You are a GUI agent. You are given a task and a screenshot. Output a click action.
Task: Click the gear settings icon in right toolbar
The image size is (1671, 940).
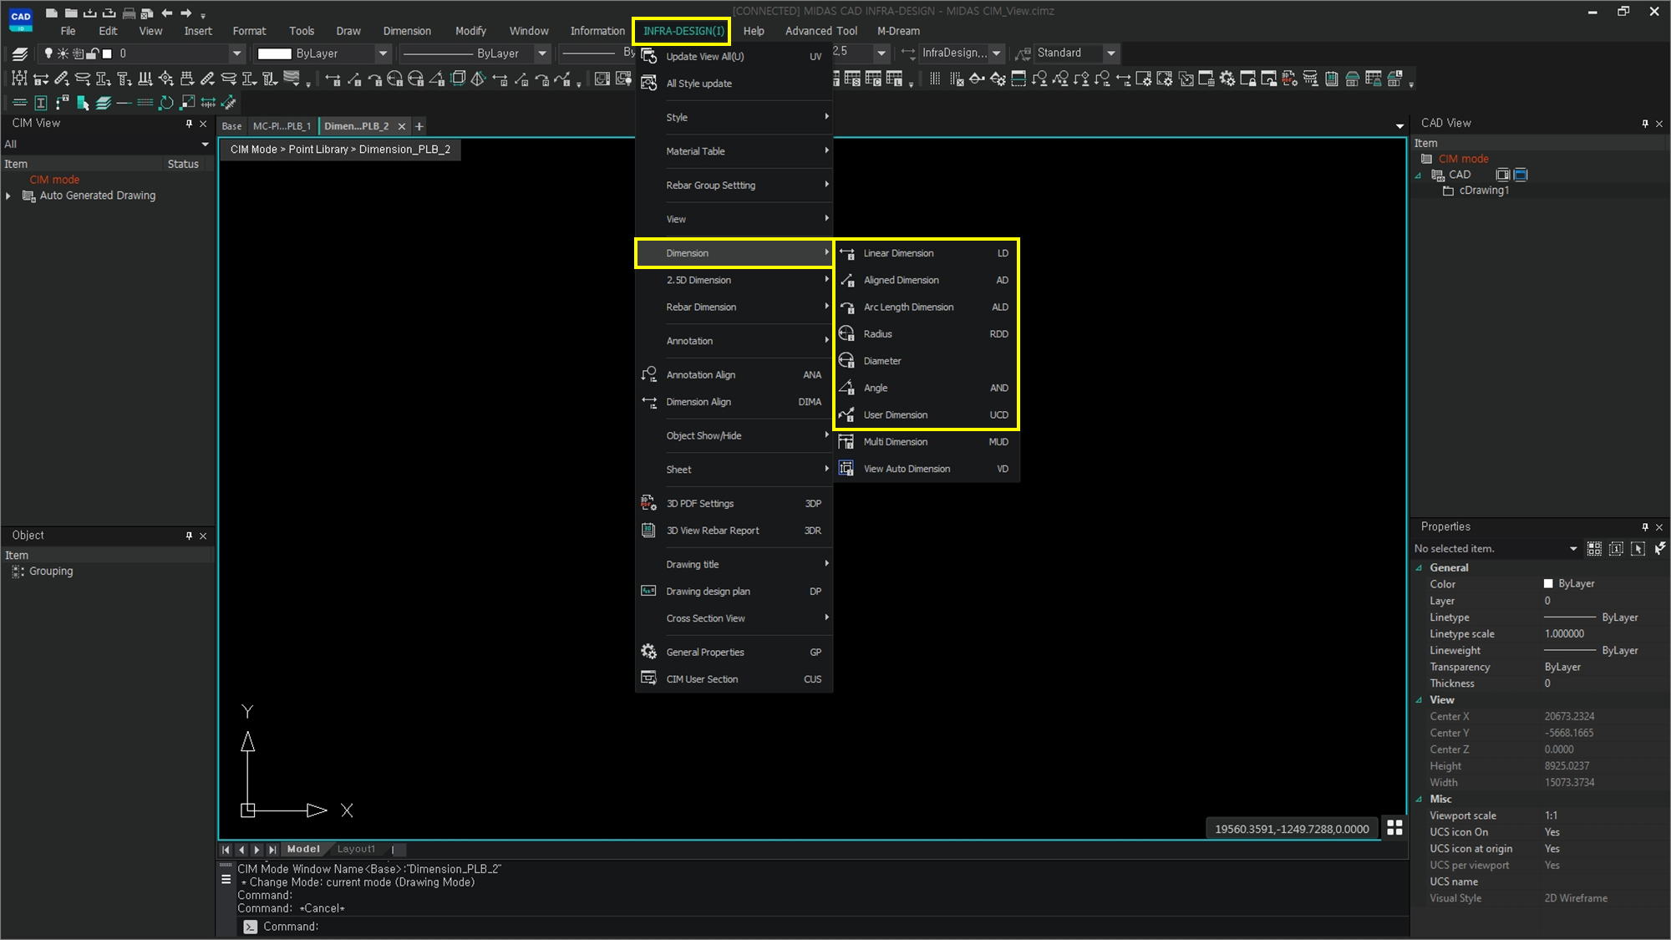tap(1227, 79)
